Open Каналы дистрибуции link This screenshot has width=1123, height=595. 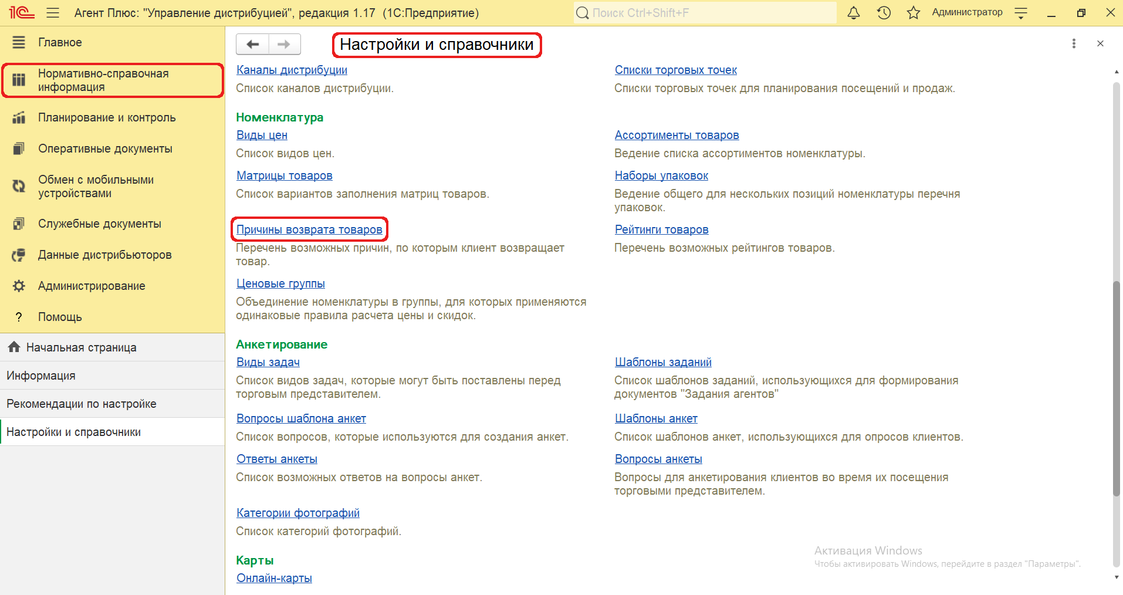click(x=292, y=70)
